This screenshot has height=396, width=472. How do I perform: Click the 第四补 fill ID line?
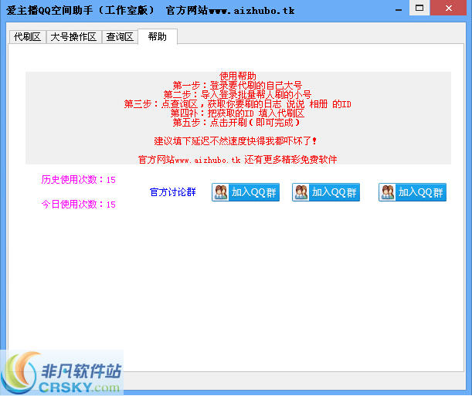[237, 113]
